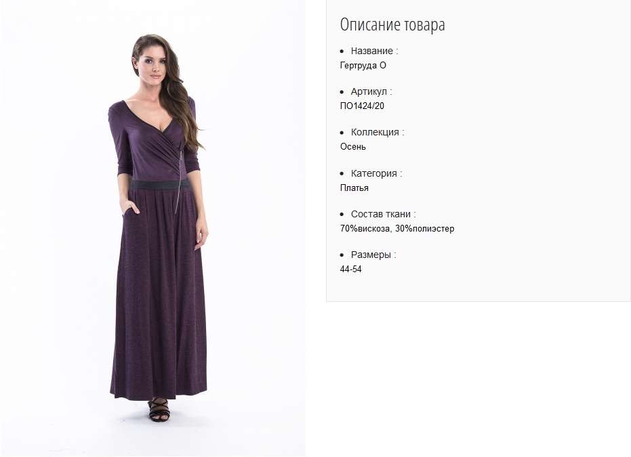Screen dimensions: 631x457
Task: Click the purple dress product photo
Action: 153,228
